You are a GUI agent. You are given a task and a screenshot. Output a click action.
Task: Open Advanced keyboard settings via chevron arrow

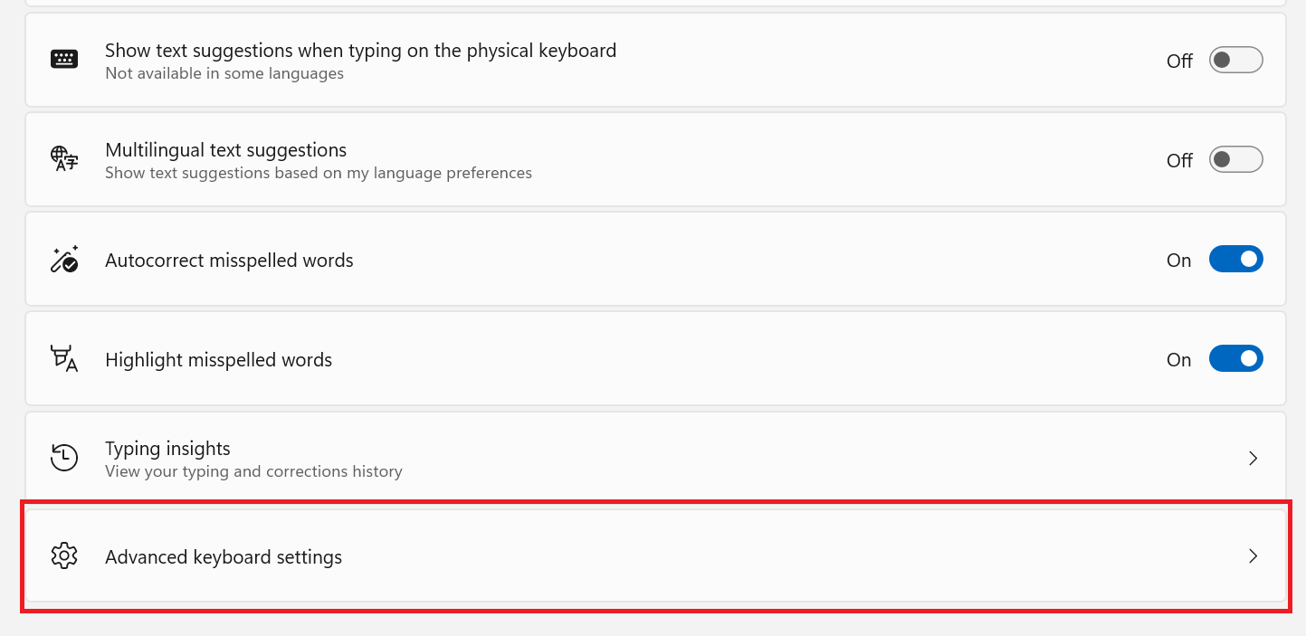pyautogui.click(x=1254, y=556)
